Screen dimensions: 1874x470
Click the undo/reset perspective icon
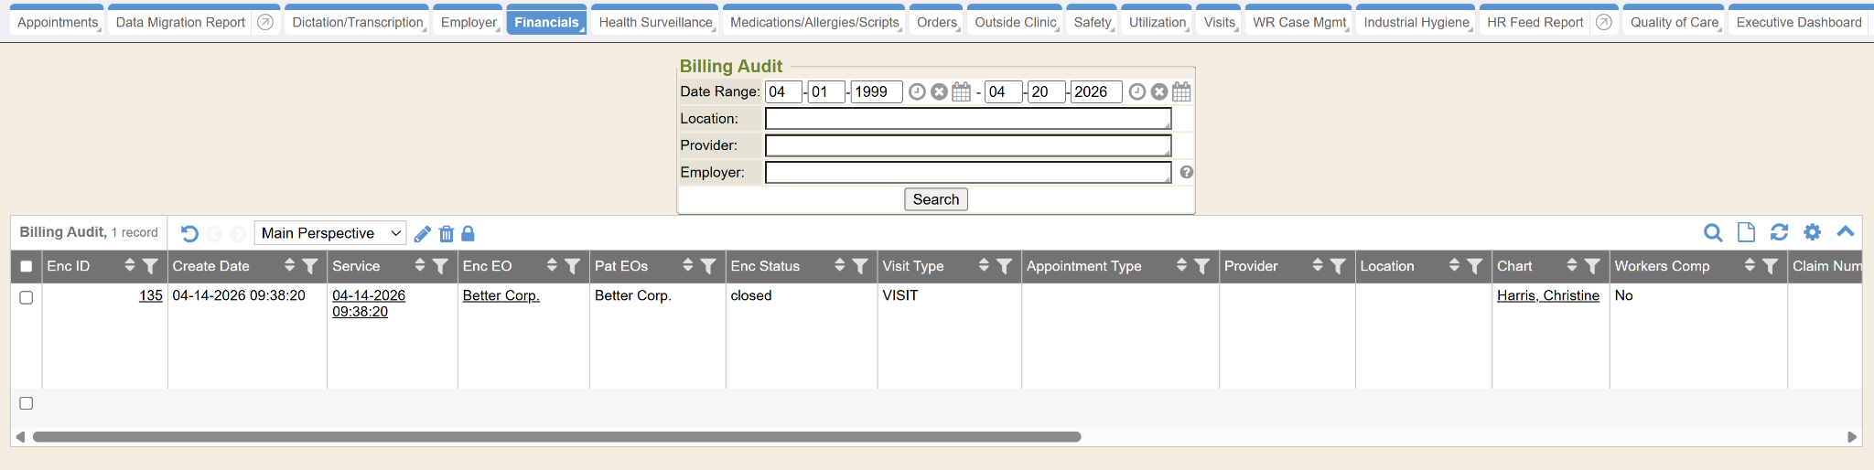click(189, 234)
